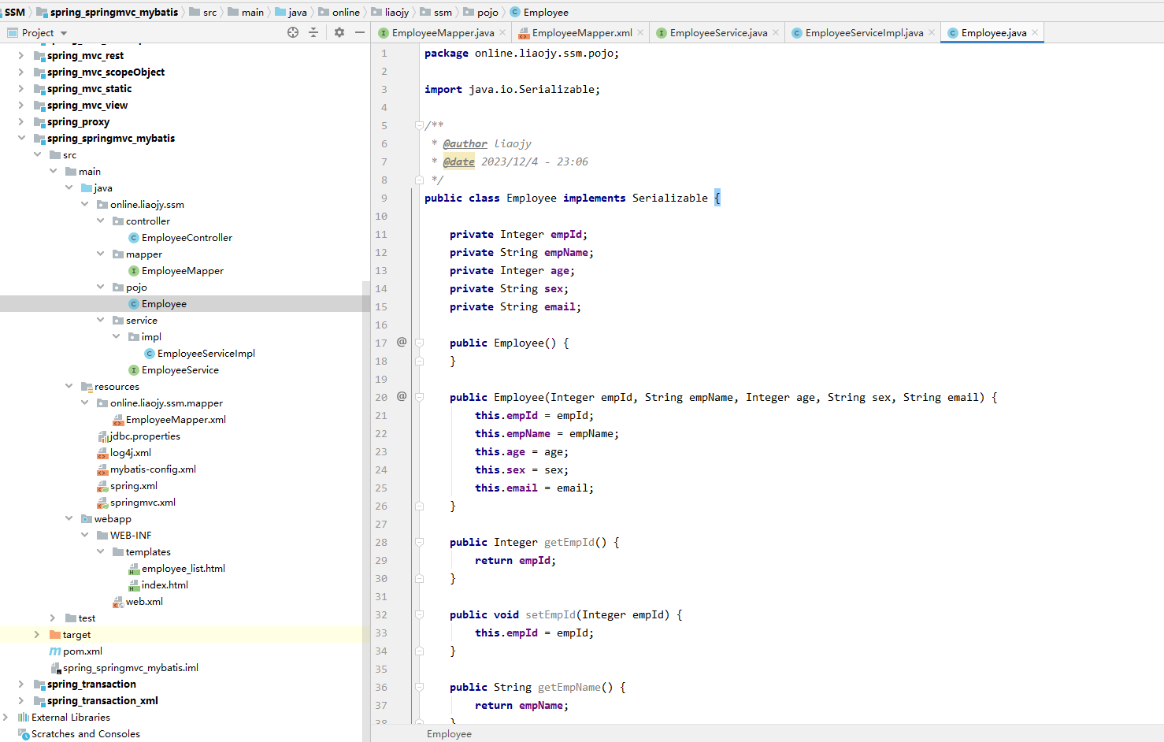Viewport: 1164px width, 742px height.
Task: Open index.html template
Action: tap(158, 584)
